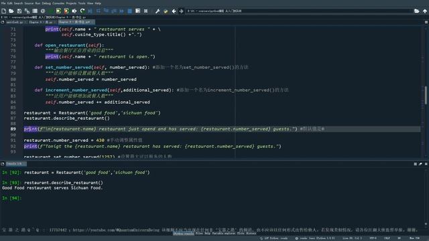The height and width of the screenshot is (241, 429).
Task: Open the Help menu
Action: (x=98, y=3)
